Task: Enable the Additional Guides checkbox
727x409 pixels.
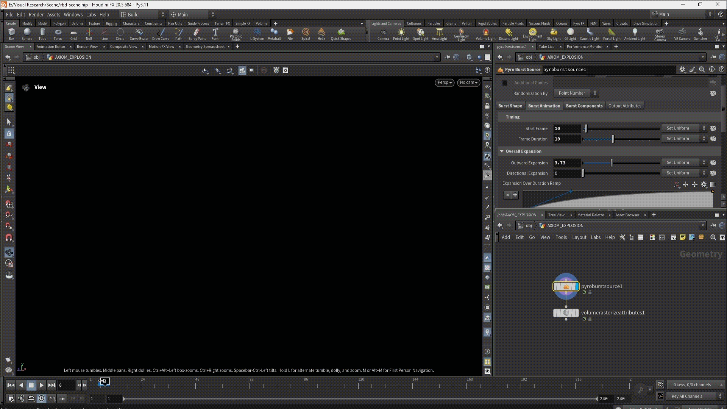Action: (505, 83)
